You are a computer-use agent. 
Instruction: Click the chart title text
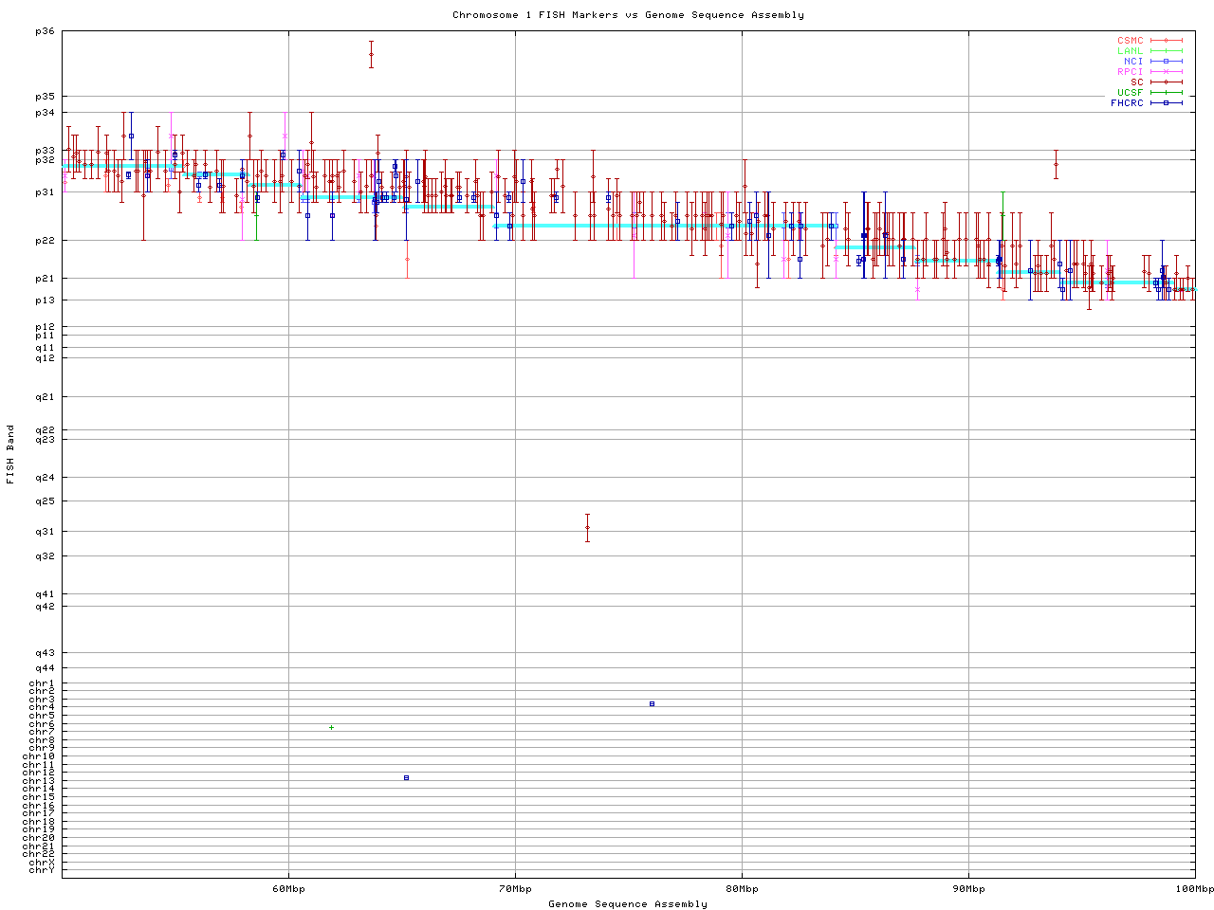(628, 15)
